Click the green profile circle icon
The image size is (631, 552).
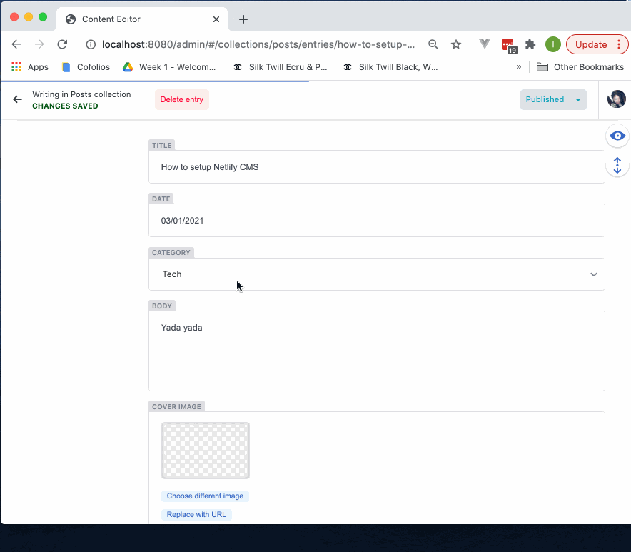tap(552, 44)
